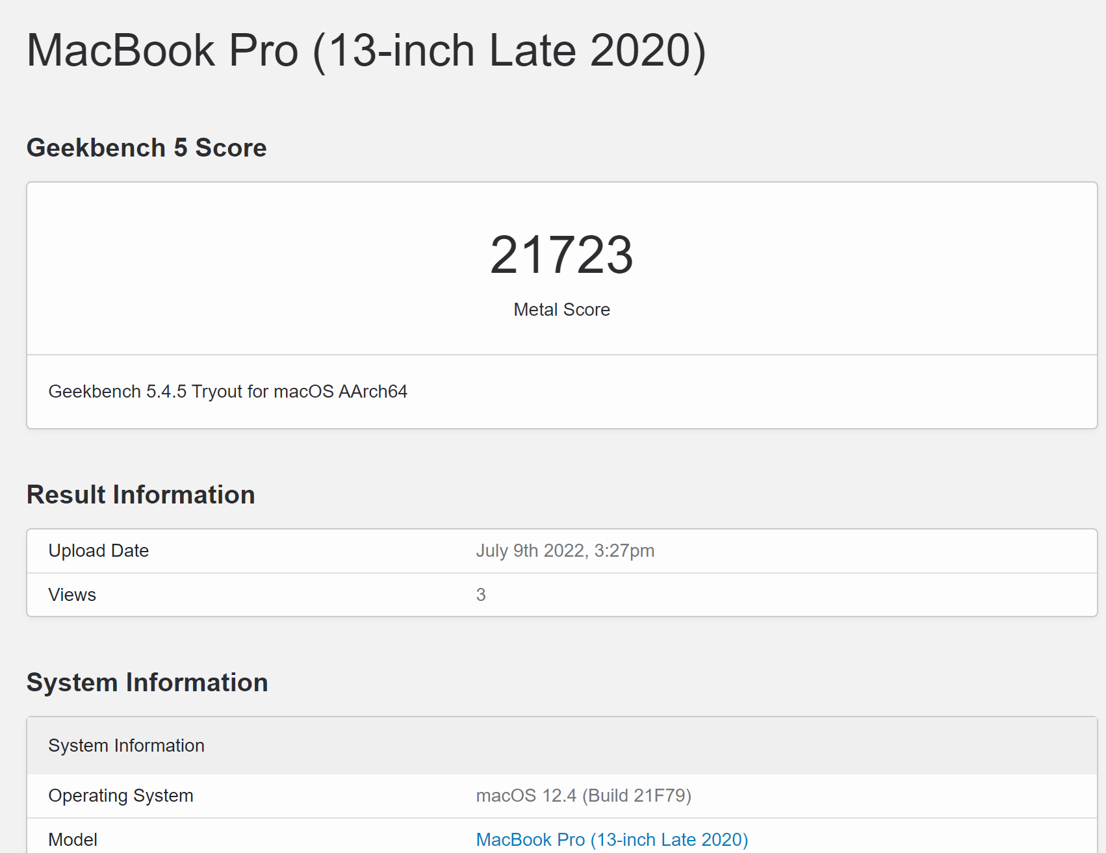Click the System Information table header row

(562, 745)
